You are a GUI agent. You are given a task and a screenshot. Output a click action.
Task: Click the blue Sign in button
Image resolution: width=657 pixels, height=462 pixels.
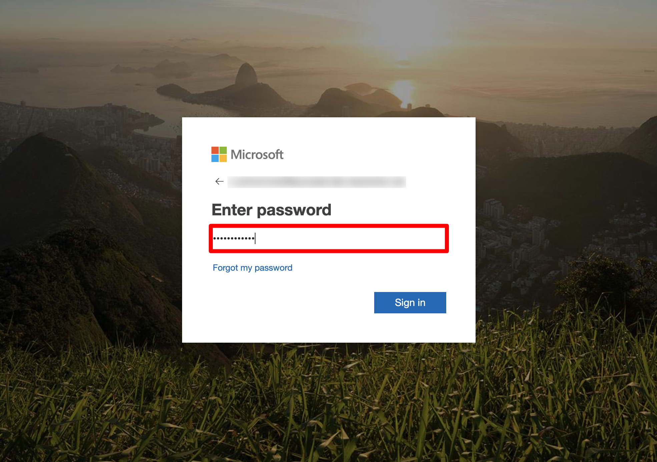click(410, 303)
